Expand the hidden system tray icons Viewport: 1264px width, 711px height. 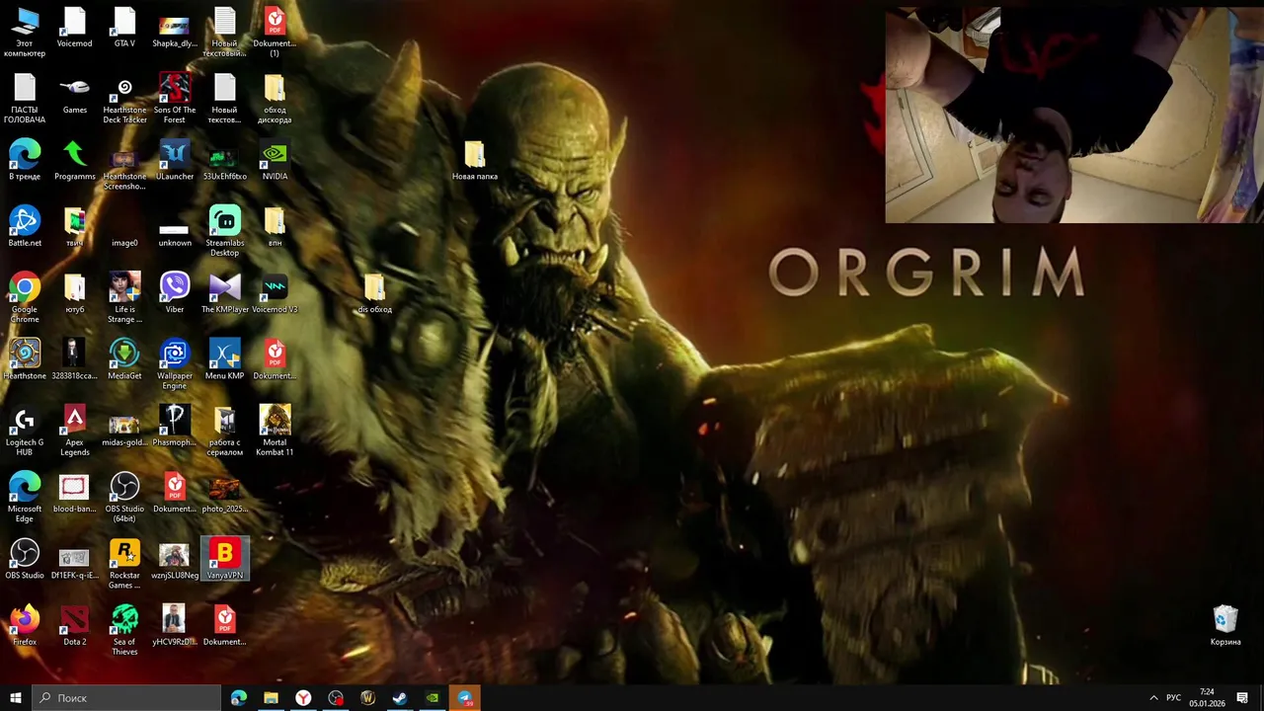coord(1153,698)
